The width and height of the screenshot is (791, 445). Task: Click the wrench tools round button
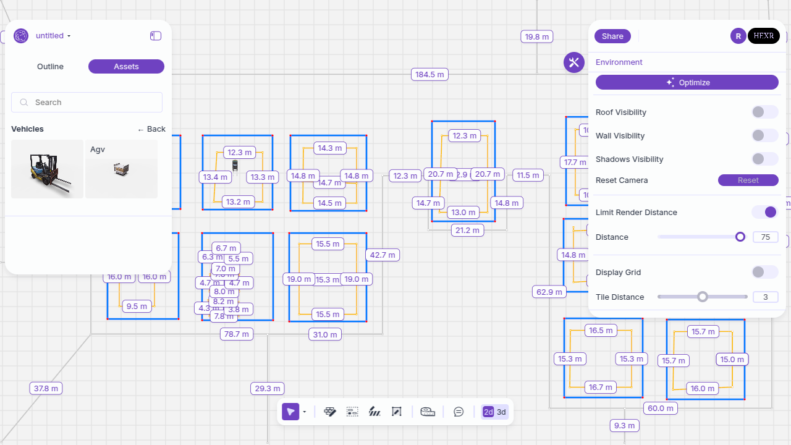tap(574, 62)
